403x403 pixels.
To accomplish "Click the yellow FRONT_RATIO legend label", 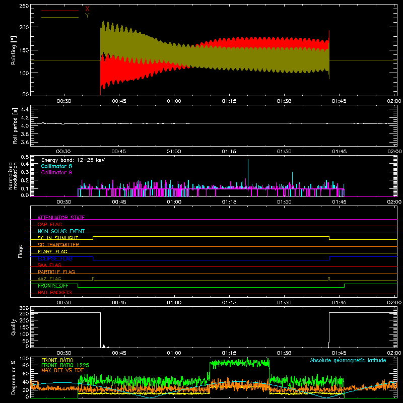I will pyautogui.click(x=57, y=360).
